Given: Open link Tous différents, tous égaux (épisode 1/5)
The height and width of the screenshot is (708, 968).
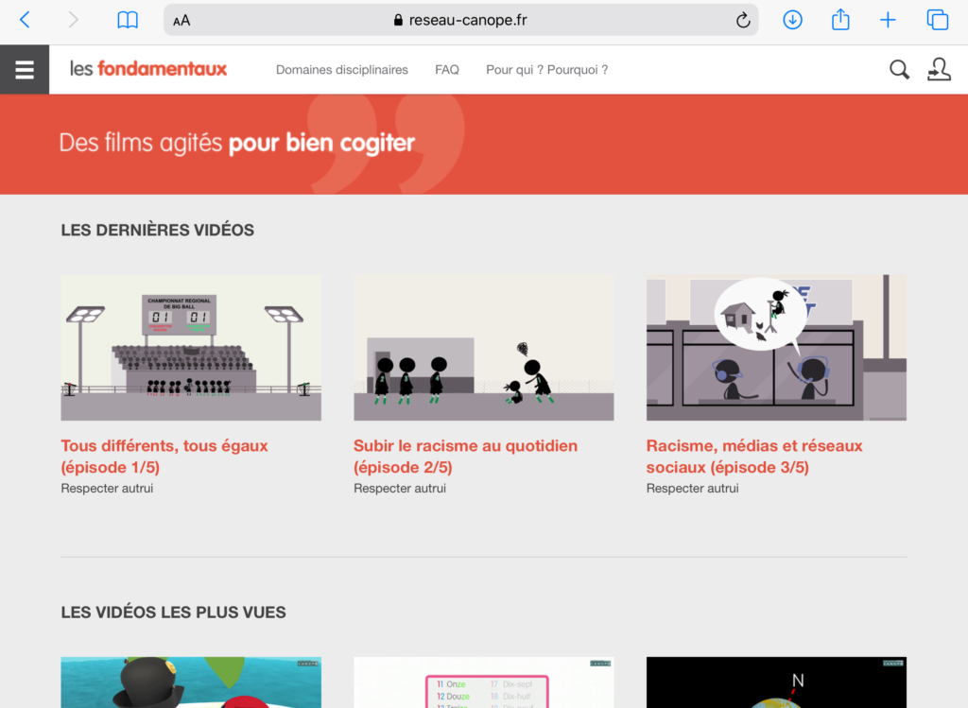Looking at the screenshot, I should (x=164, y=457).
